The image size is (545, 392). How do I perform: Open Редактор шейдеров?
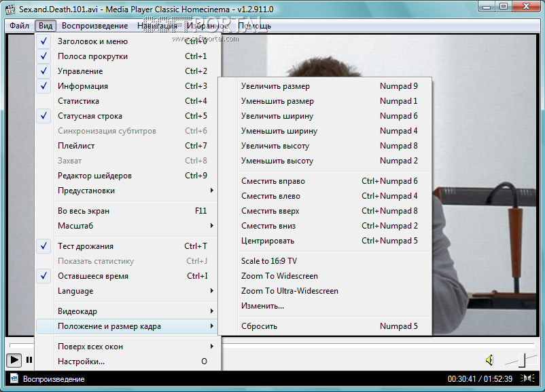[128, 176]
